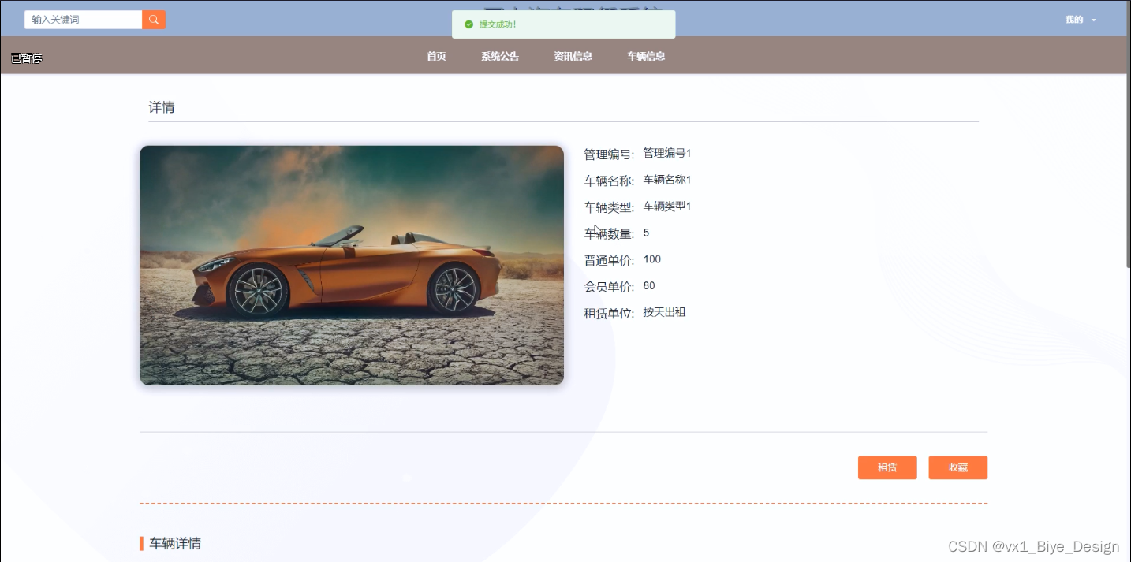Click the 租赁 rent button
Image resolution: width=1131 pixels, height=562 pixels.
tap(887, 467)
